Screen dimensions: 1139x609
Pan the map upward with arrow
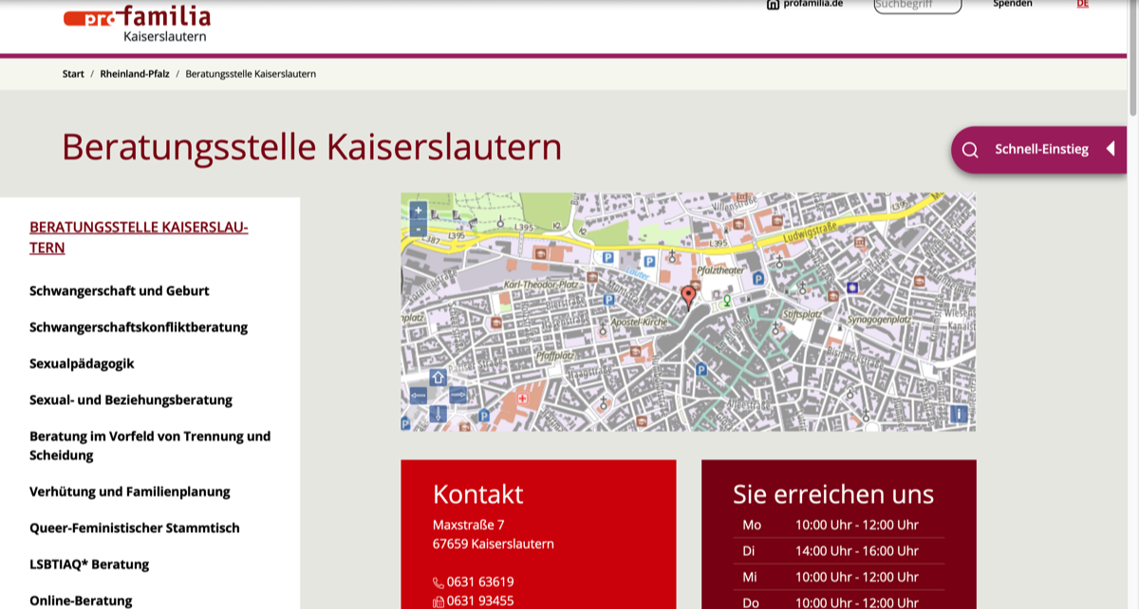click(x=438, y=378)
